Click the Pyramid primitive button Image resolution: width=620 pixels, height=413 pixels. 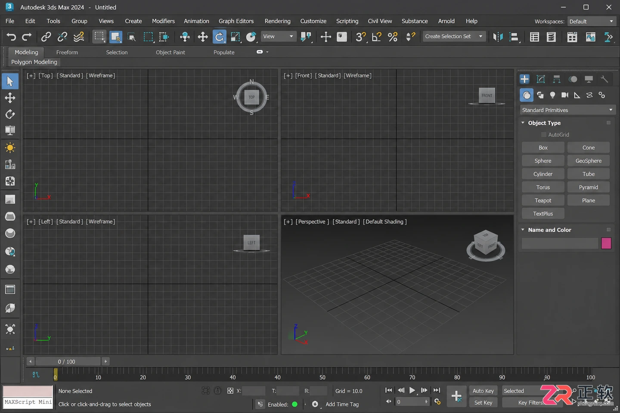pos(589,187)
